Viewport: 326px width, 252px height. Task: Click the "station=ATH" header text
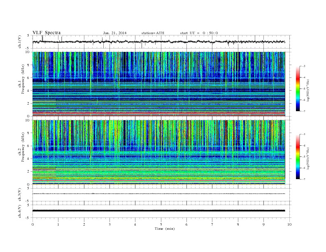[153, 33]
